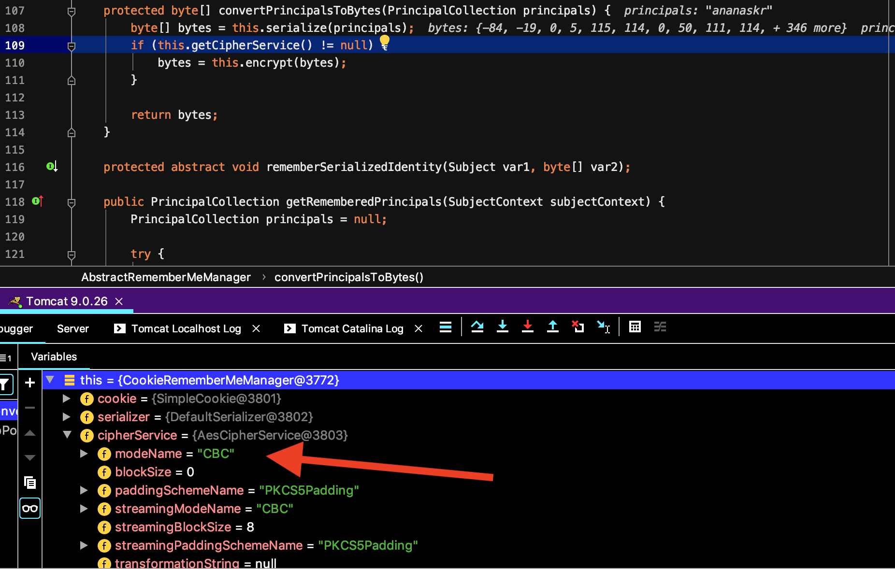Expand the cookie variable node
The height and width of the screenshot is (569, 895).
click(x=67, y=398)
